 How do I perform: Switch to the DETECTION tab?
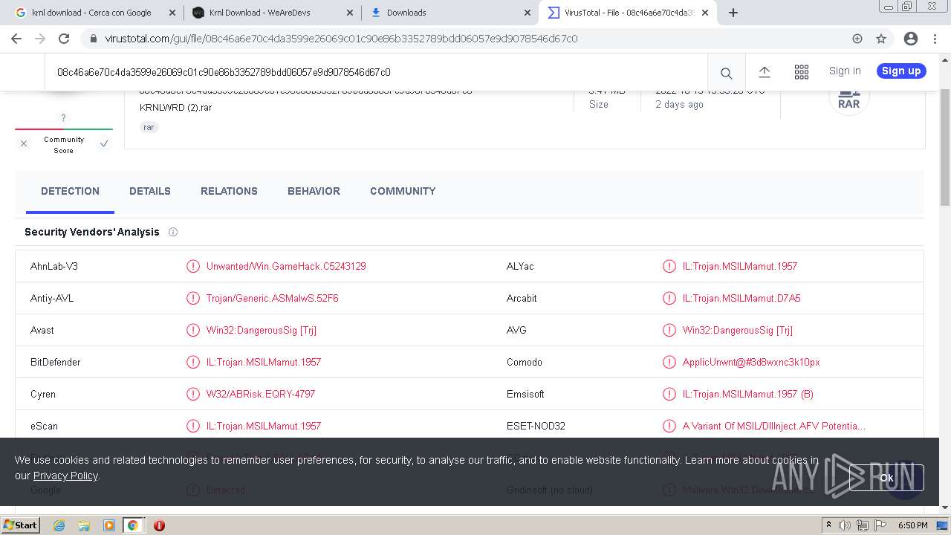pyautogui.click(x=70, y=191)
